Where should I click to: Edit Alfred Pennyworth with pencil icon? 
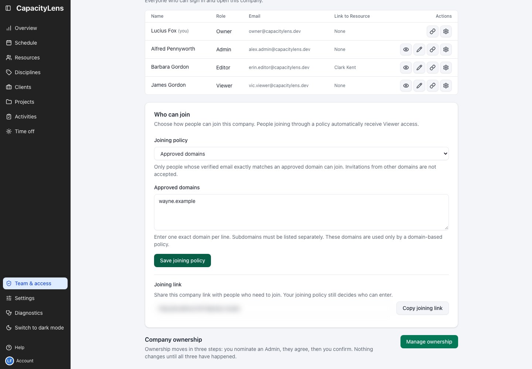pos(419,49)
